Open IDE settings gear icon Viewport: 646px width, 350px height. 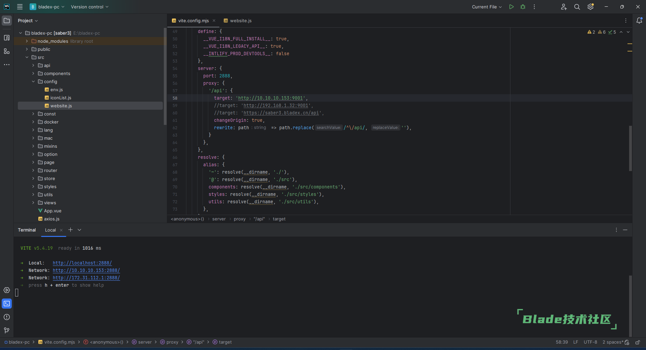(x=590, y=7)
